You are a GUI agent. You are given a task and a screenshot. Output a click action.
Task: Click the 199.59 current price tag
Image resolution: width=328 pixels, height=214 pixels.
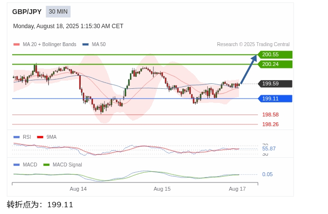(275, 83)
